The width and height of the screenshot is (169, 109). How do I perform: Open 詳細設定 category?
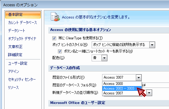15,55
